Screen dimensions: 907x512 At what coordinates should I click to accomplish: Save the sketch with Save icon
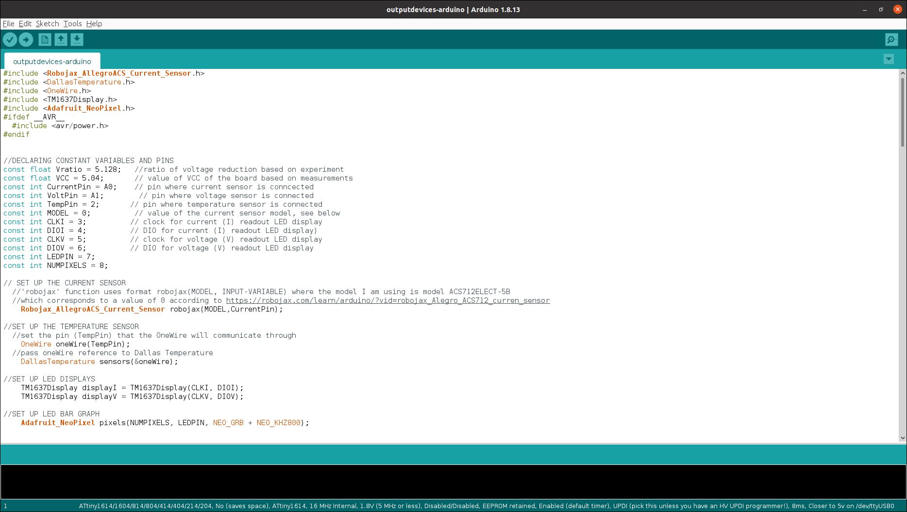coord(77,40)
